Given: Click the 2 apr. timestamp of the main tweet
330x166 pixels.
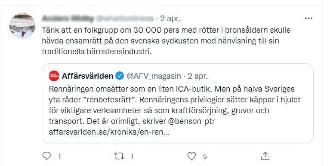Looking at the screenshot, I should click(170, 18).
